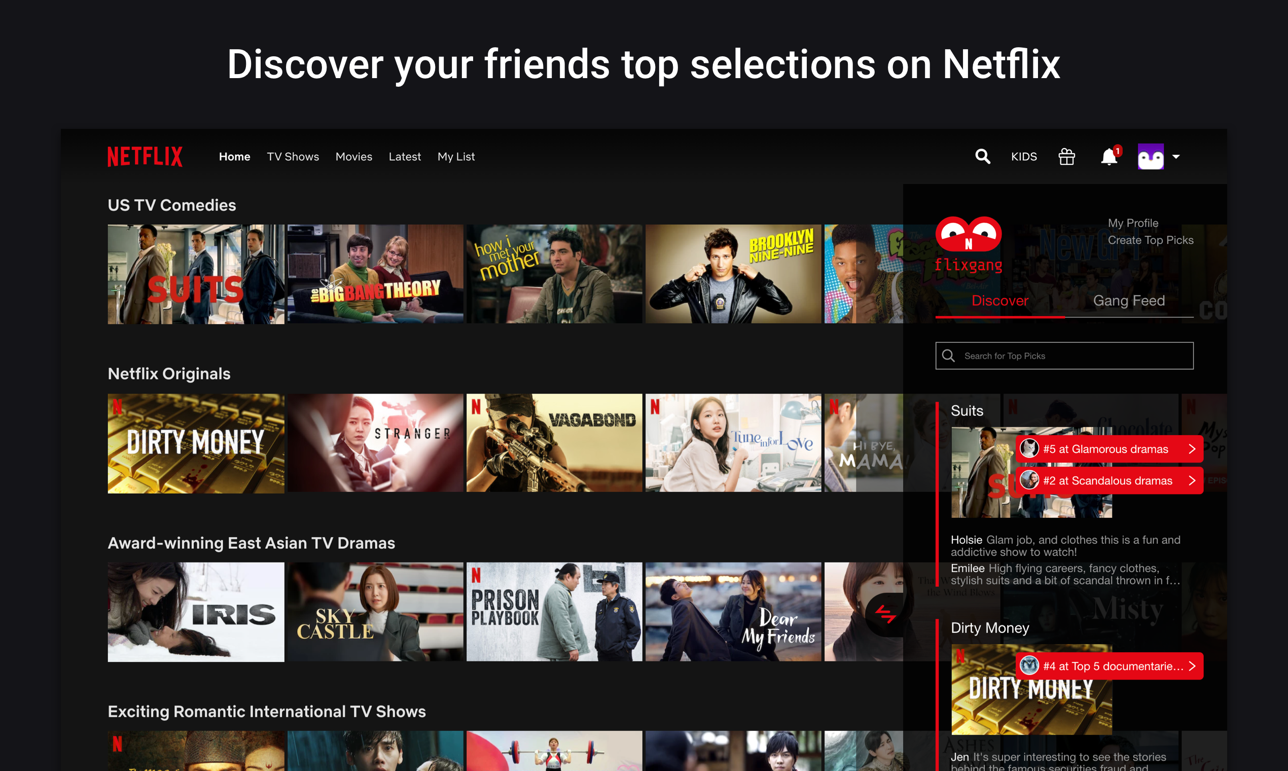This screenshot has width=1288, height=771.
Task: Click the round red arrows flixgang toggle button
Action: 885,615
